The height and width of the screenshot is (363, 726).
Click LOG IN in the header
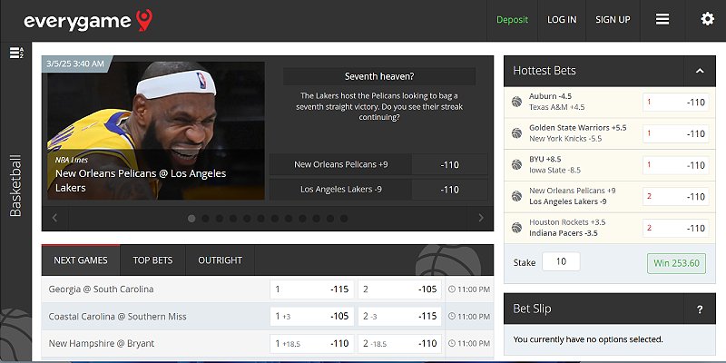point(562,19)
